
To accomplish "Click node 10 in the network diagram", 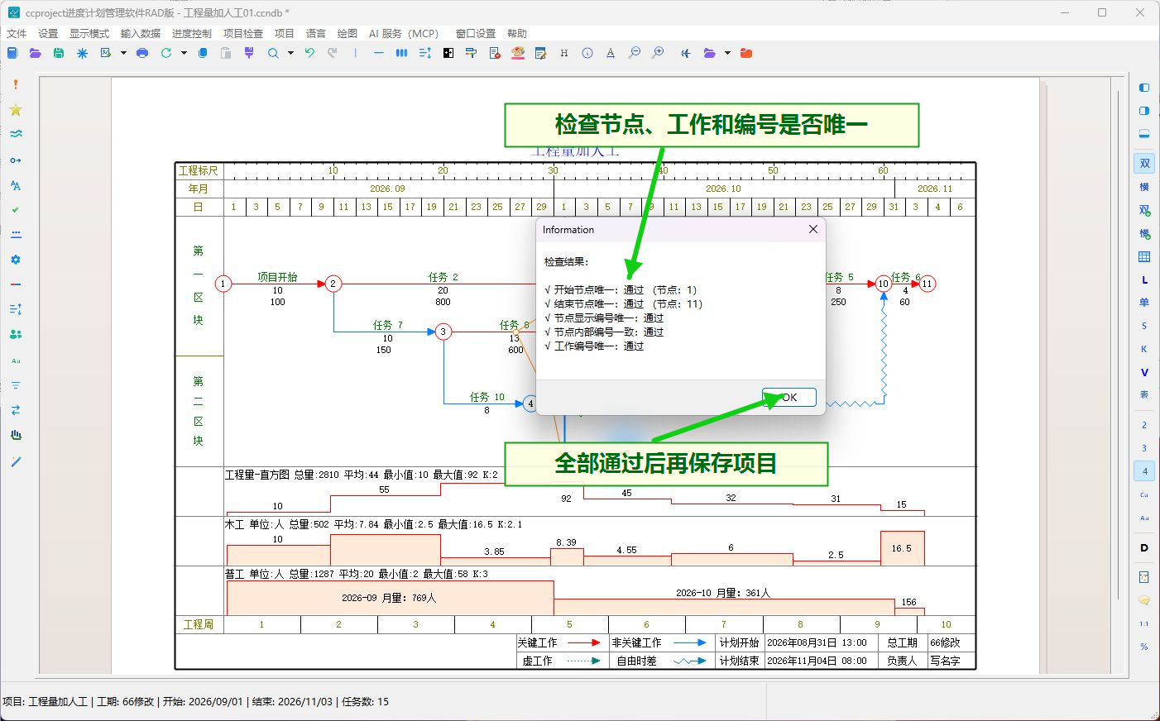I will 883,284.
